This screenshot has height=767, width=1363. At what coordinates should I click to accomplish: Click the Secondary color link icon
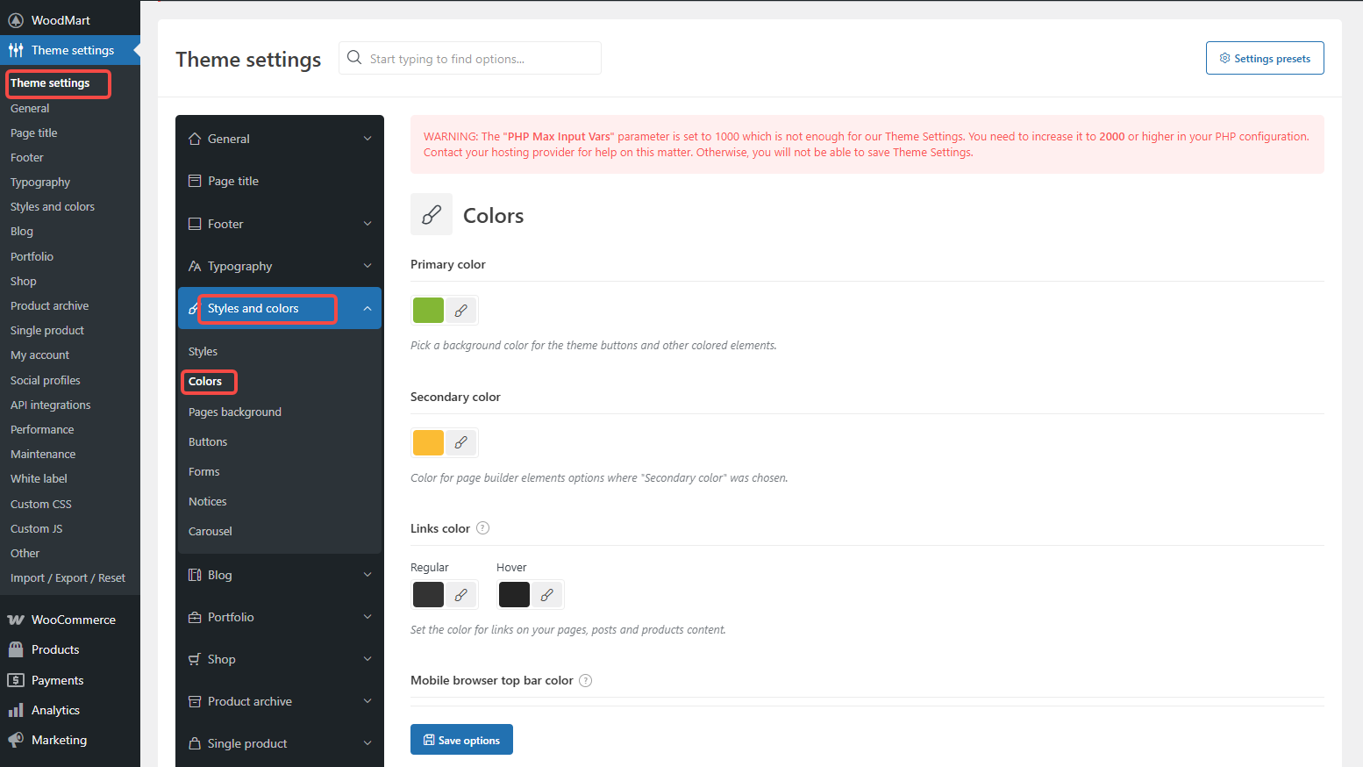click(460, 443)
